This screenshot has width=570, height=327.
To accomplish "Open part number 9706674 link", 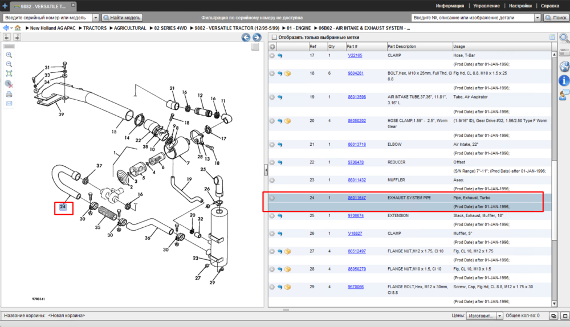I will click(356, 216).
